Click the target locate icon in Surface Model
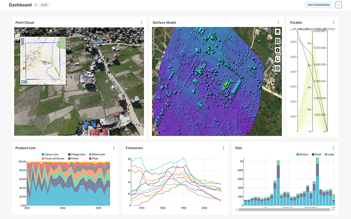This screenshot has height=219, width=351. tap(278, 68)
